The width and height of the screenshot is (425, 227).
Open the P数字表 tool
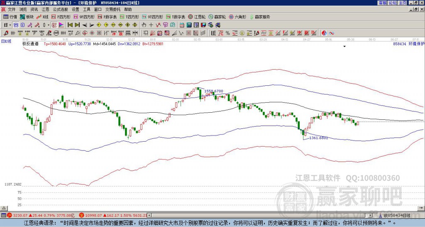click(x=107, y=17)
